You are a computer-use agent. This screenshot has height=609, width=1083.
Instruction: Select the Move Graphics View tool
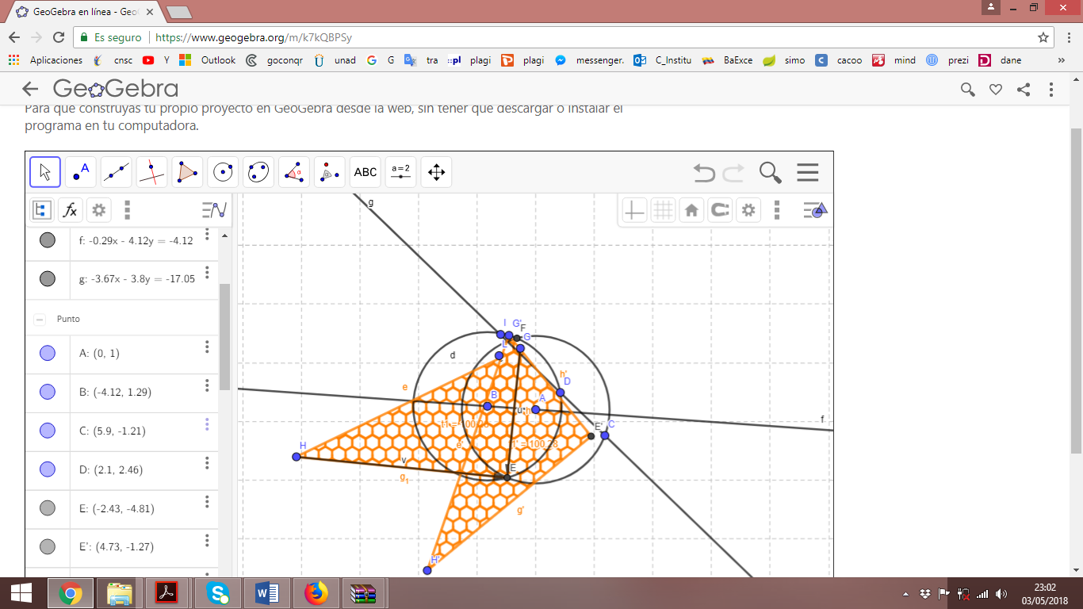(438, 171)
